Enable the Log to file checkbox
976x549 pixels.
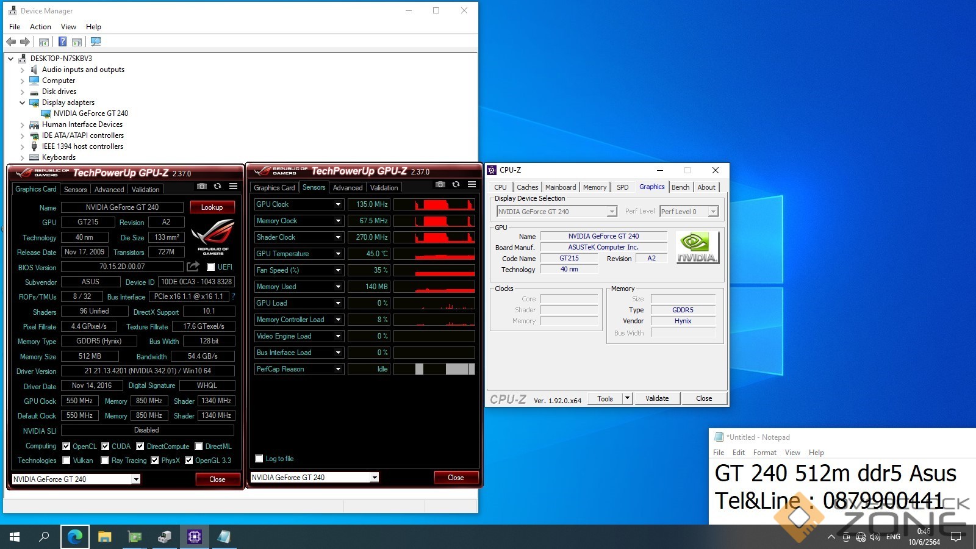point(259,459)
